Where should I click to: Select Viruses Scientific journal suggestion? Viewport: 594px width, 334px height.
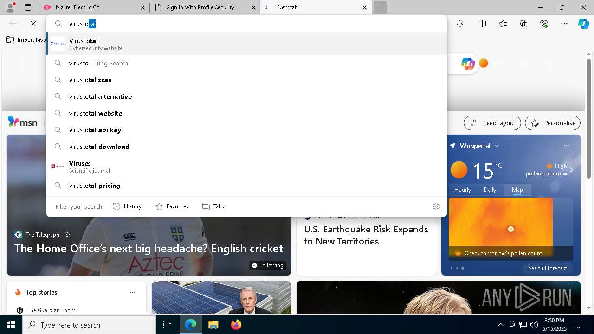[246, 167]
